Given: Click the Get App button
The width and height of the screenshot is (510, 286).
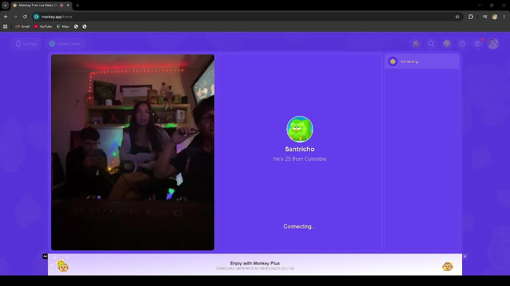Looking at the screenshot, I should [x=26, y=44].
